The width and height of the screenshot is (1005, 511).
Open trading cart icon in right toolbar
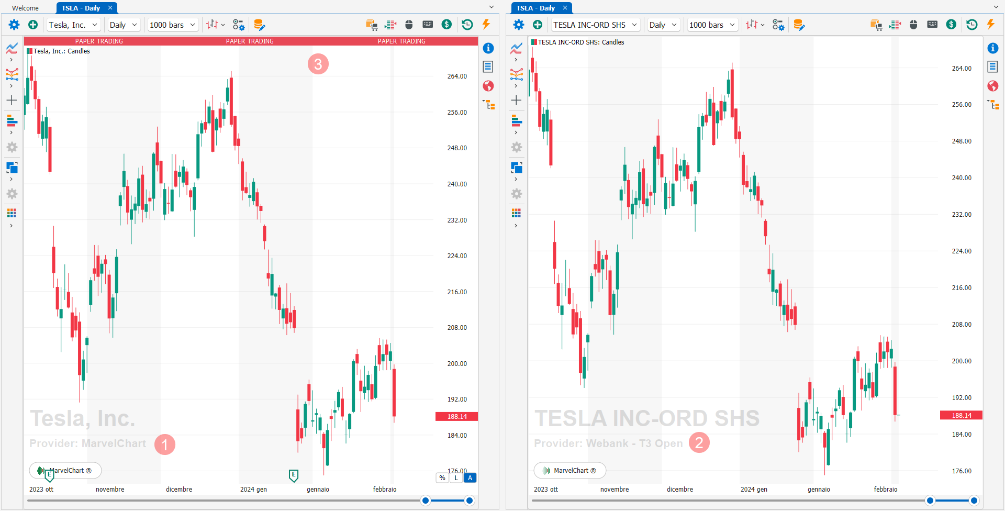click(x=876, y=25)
